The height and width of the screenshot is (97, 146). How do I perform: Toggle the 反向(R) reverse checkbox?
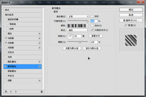click(92, 26)
